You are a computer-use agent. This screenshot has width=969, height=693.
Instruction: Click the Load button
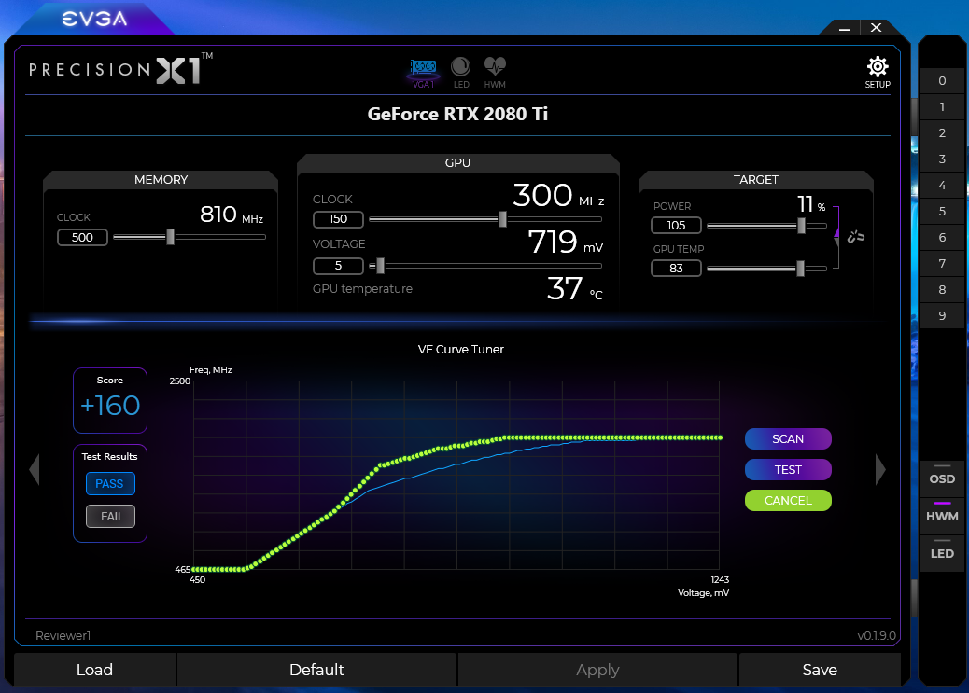94,670
